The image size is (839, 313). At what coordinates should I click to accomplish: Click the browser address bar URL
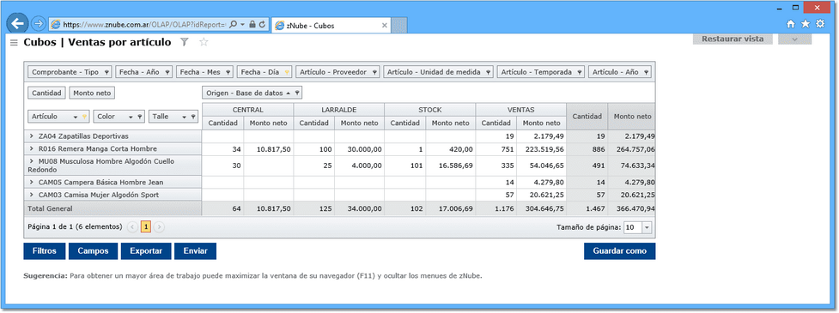144,25
